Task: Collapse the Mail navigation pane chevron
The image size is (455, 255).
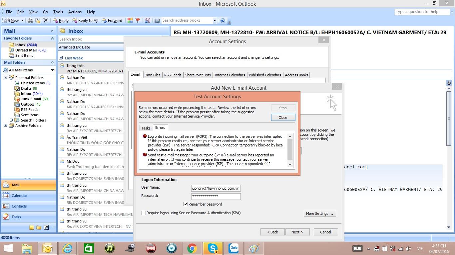Action: coord(52,31)
